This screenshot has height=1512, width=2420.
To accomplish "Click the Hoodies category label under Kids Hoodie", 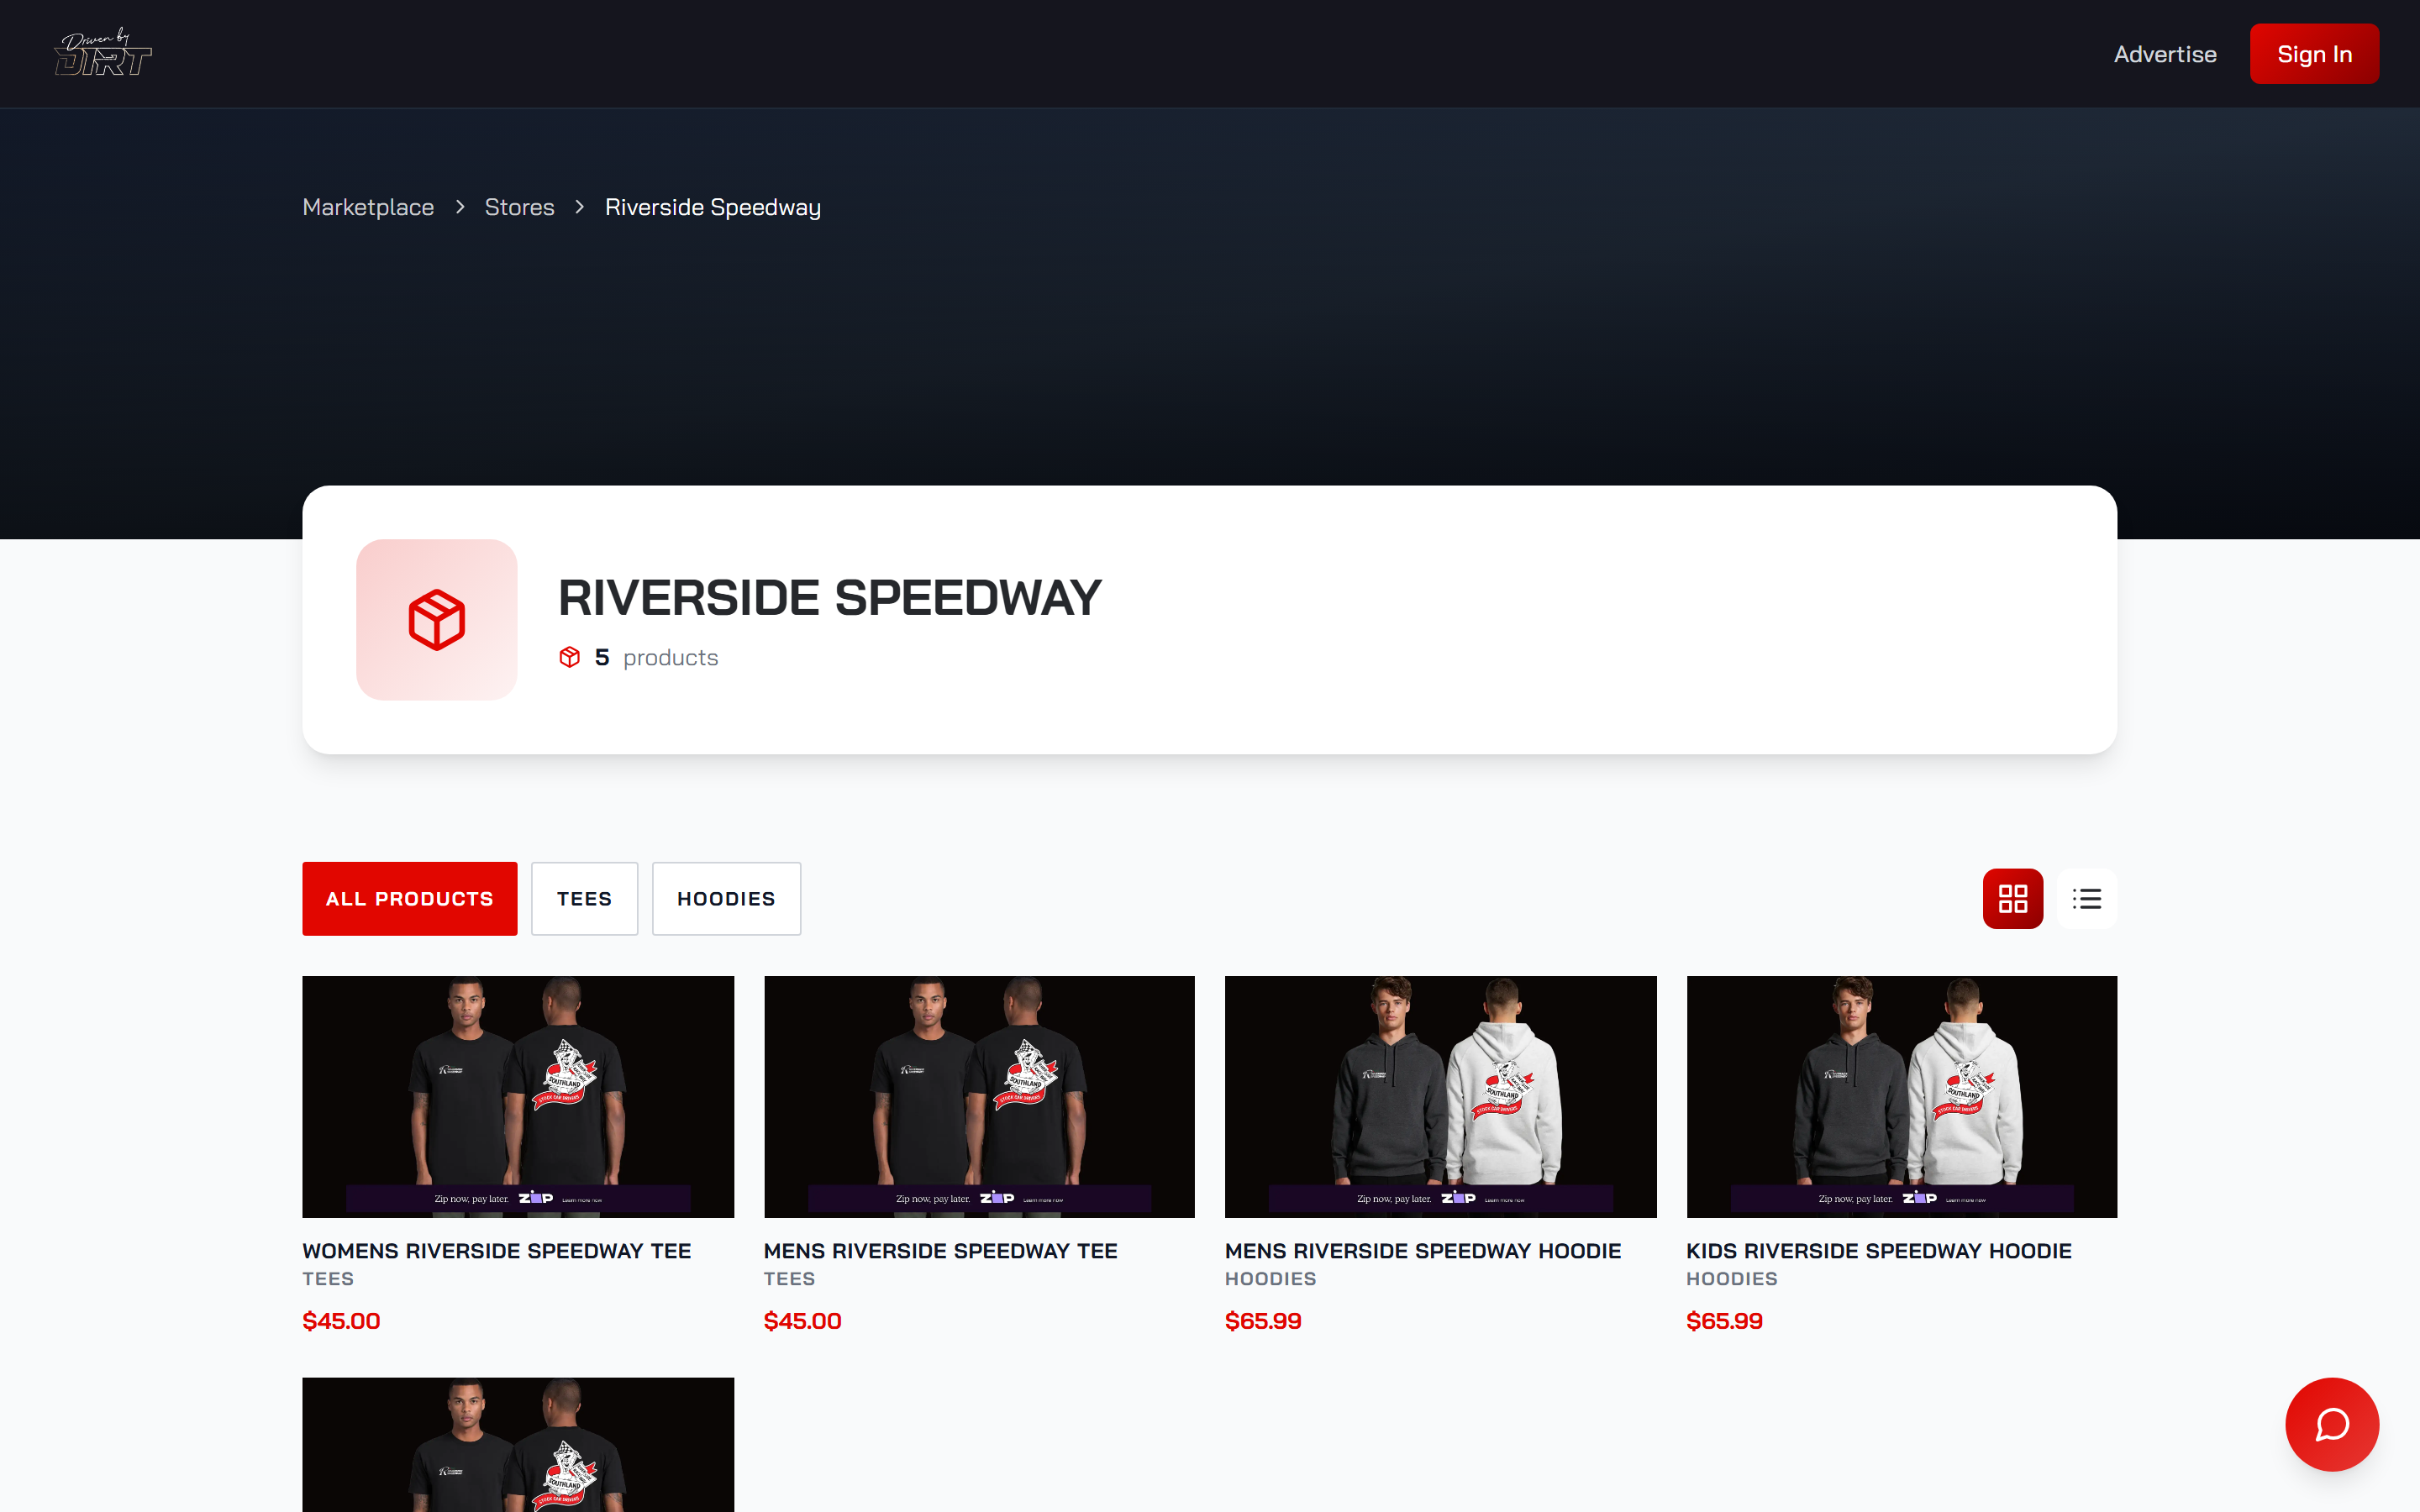I will [1731, 1278].
